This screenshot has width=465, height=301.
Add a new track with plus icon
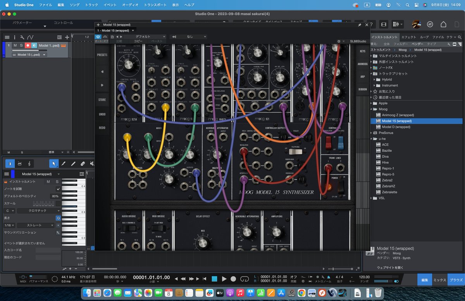pyautogui.click(x=67, y=37)
